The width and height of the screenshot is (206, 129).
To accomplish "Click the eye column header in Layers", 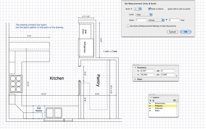I will point(150,101).
